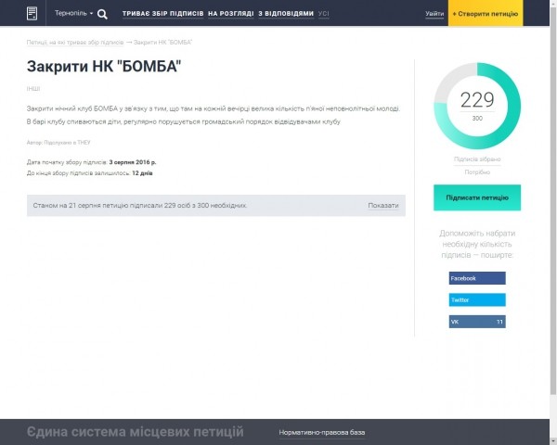Share petition via Facebook button
Image resolution: width=557 pixels, height=445 pixels.
[477, 278]
